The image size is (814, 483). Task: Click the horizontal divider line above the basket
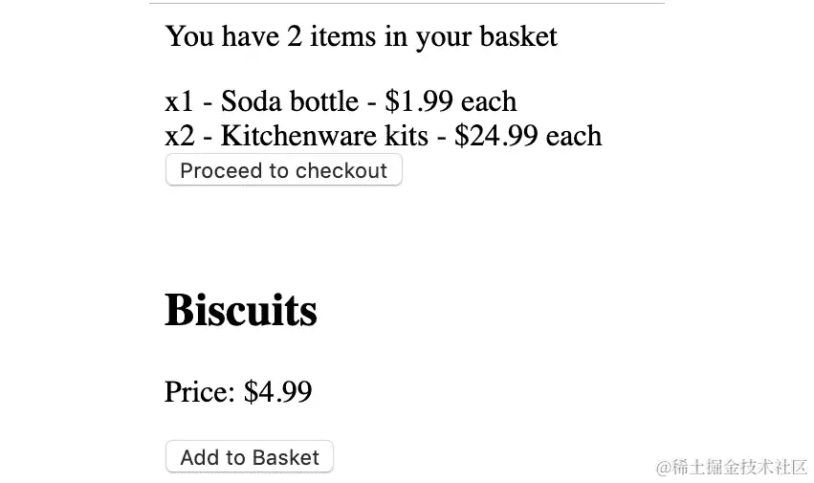(407, 4)
